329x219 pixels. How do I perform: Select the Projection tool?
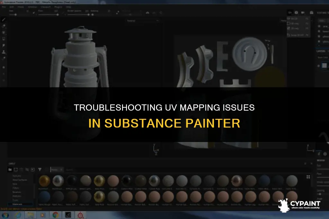[4, 33]
